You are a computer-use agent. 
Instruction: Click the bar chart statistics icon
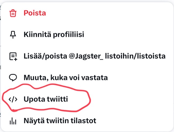(x=13, y=121)
